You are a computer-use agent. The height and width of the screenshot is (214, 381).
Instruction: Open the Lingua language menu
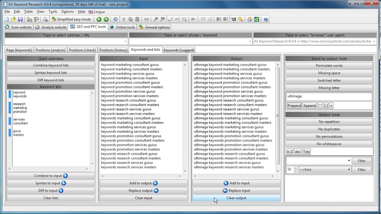coord(97,12)
